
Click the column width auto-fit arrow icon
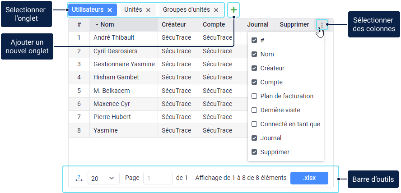tap(79, 178)
